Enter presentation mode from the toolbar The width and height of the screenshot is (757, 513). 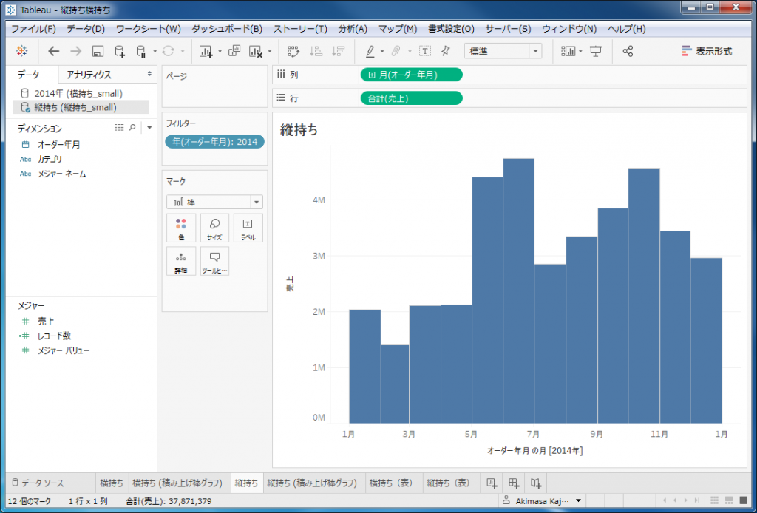(x=596, y=50)
